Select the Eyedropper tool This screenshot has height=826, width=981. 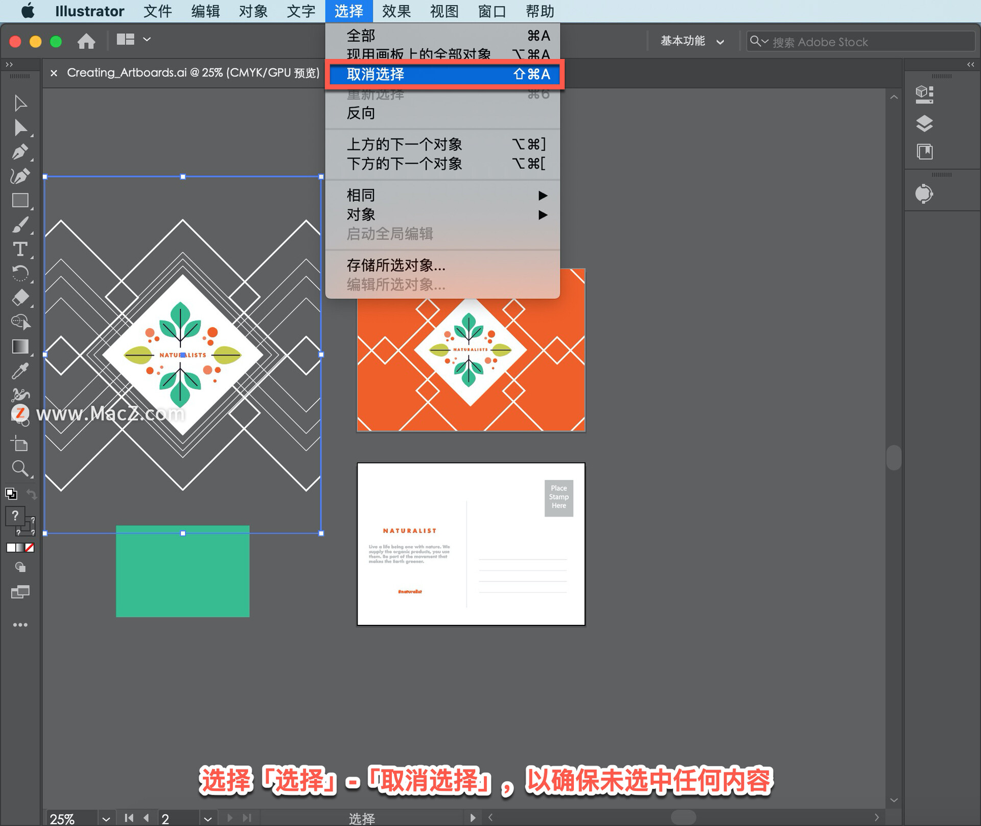[20, 371]
